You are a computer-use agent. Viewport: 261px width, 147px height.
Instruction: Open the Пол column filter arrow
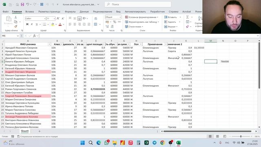[x=141, y=45]
